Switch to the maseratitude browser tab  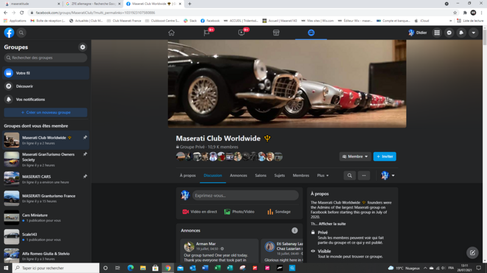tap(32, 4)
